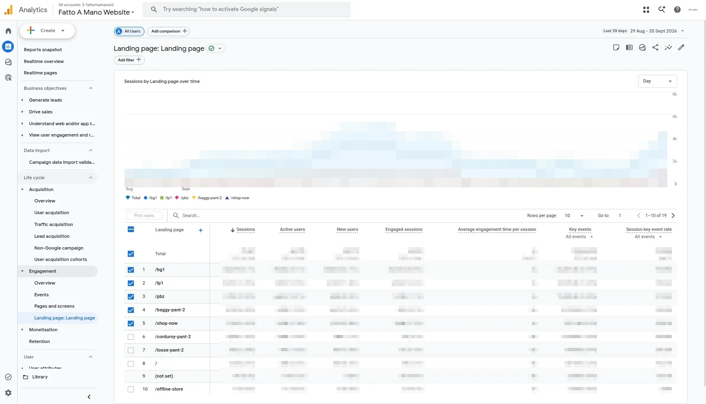The height and width of the screenshot is (404, 706).
Task: Open the Home icon in left rail
Action: point(8,31)
